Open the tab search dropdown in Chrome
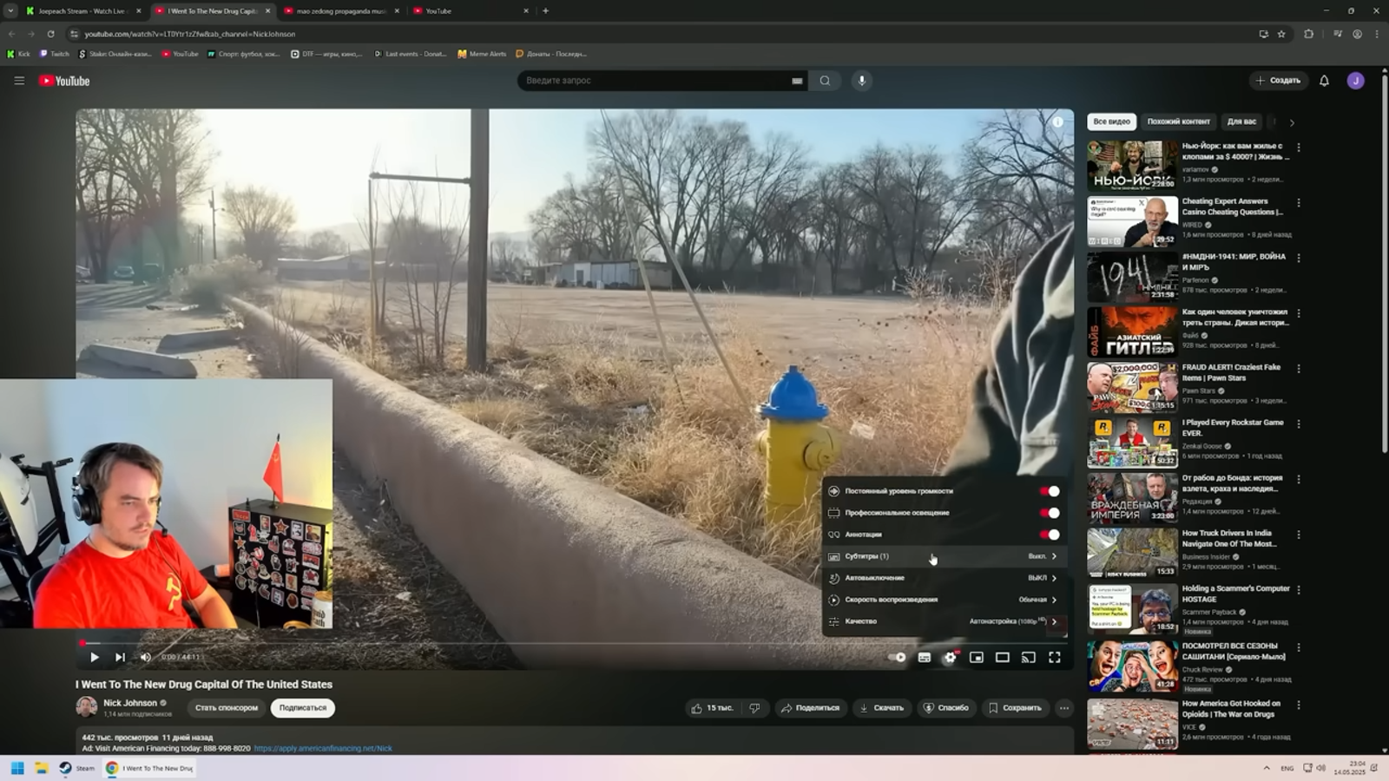This screenshot has width=1389, height=781. [x=10, y=11]
